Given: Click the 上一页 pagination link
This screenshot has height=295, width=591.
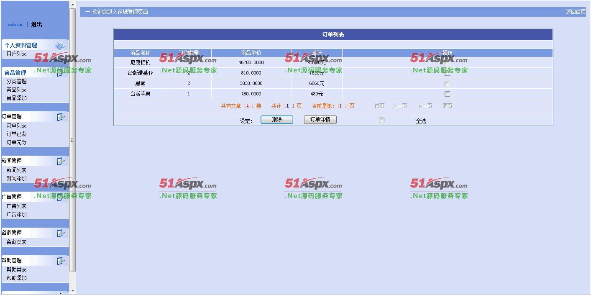Looking at the screenshot, I should (399, 106).
